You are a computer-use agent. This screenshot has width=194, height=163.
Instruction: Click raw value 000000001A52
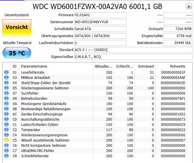tap(173, 114)
